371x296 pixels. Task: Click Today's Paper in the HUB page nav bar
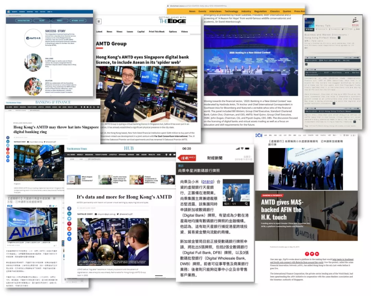point(101,155)
